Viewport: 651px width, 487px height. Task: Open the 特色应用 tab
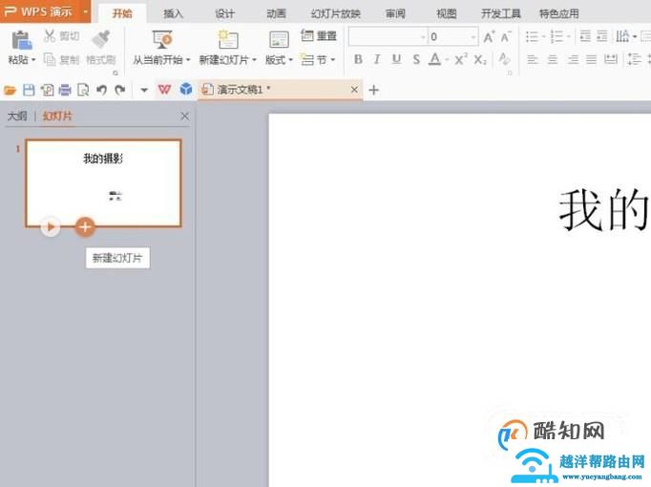pos(559,13)
